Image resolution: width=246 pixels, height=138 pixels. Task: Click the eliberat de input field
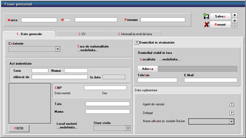point(60,77)
